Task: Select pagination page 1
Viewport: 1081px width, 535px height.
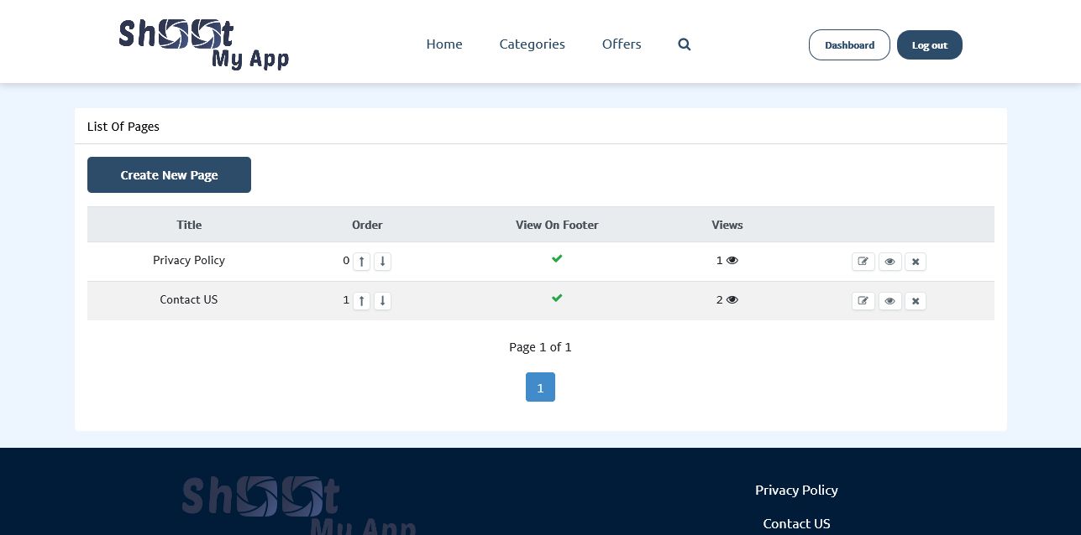Action: 540,387
